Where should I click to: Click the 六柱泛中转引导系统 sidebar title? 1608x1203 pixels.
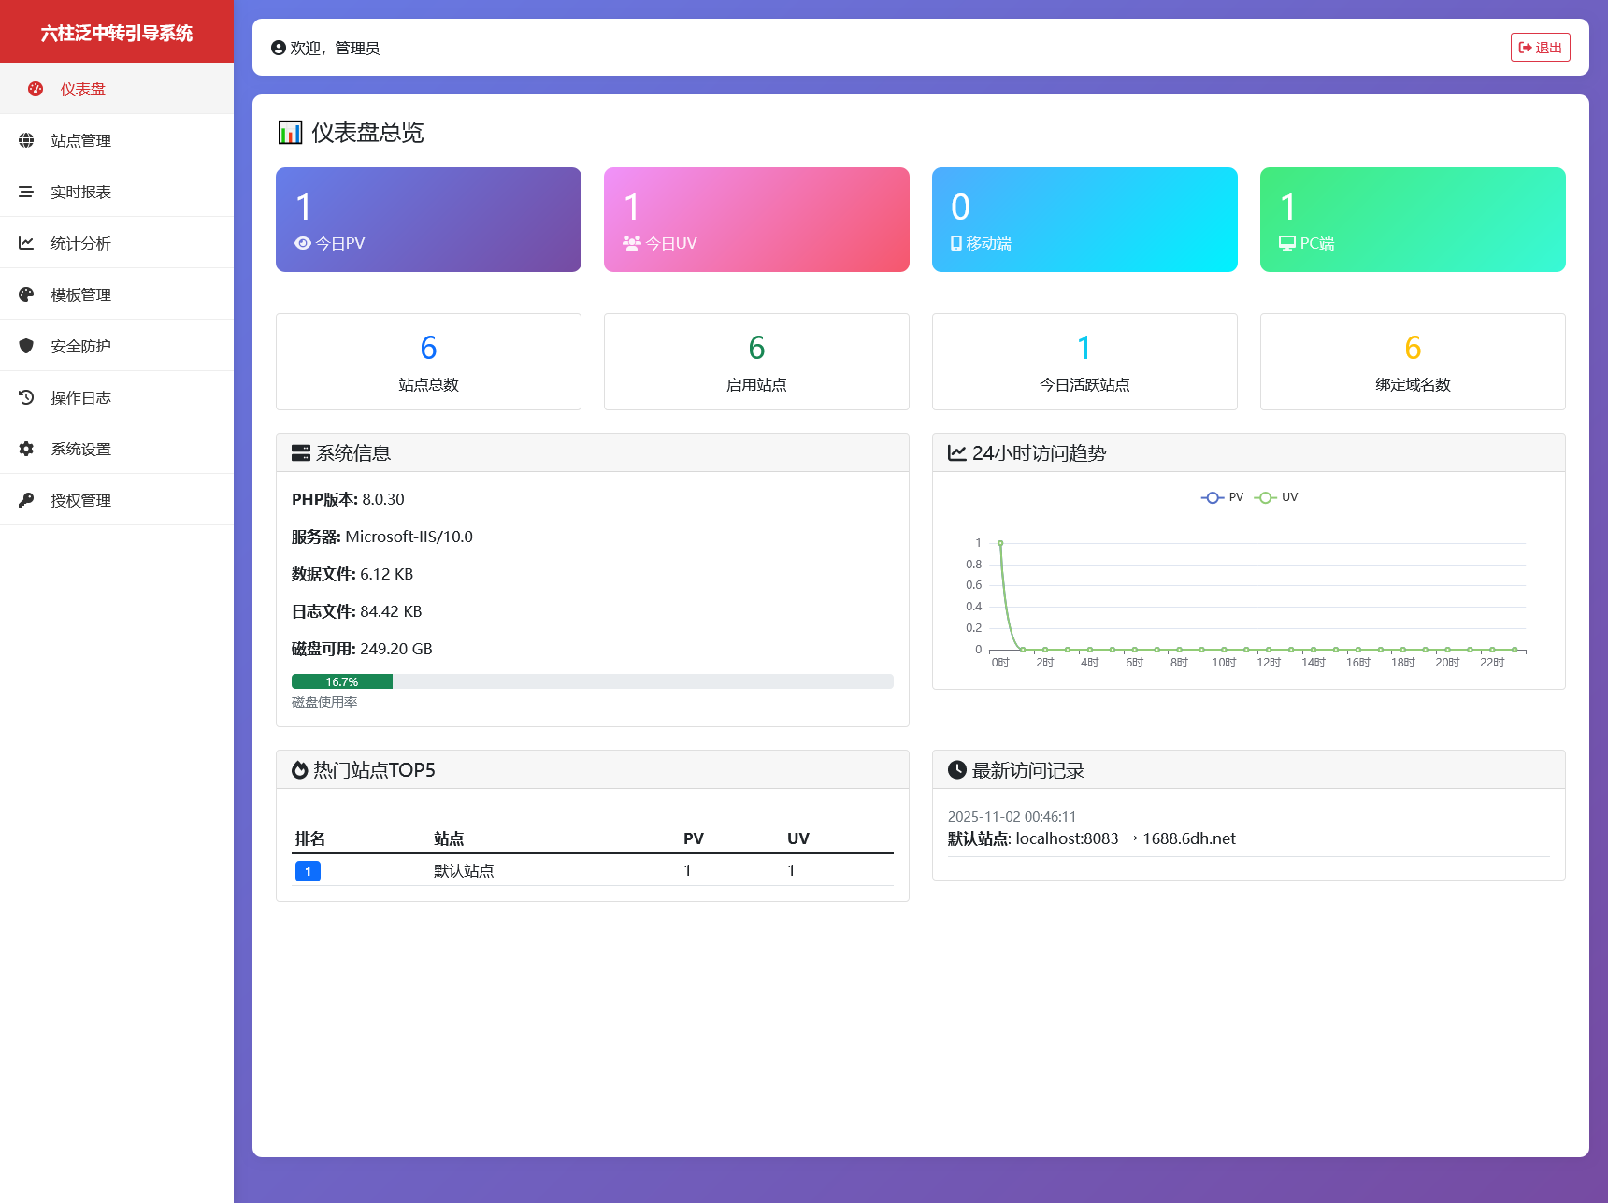pyautogui.click(x=117, y=33)
